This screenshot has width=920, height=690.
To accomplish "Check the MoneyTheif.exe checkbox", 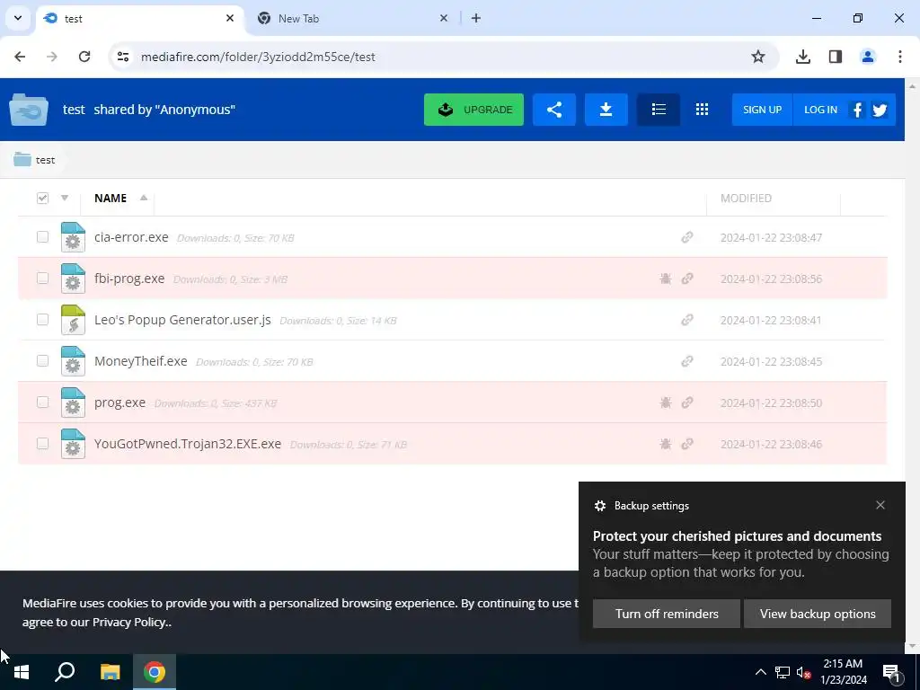I will pyautogui.click(x=42, y=361).
